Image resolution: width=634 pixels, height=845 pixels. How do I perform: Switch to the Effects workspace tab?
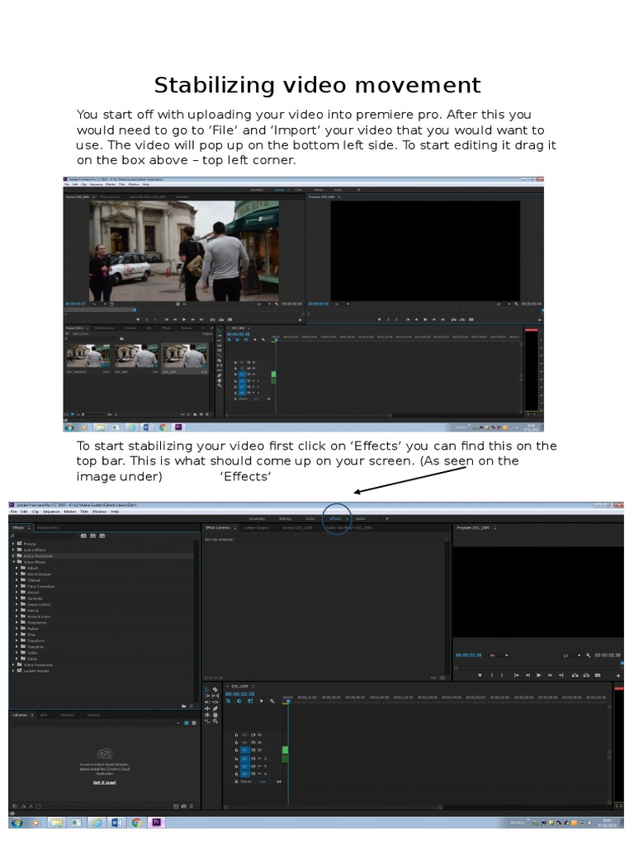(335, 519)
